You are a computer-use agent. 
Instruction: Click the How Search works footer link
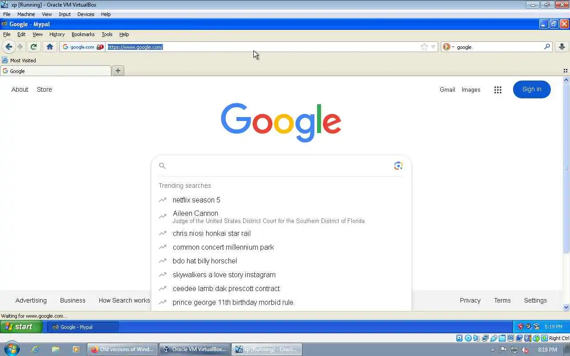124,300
